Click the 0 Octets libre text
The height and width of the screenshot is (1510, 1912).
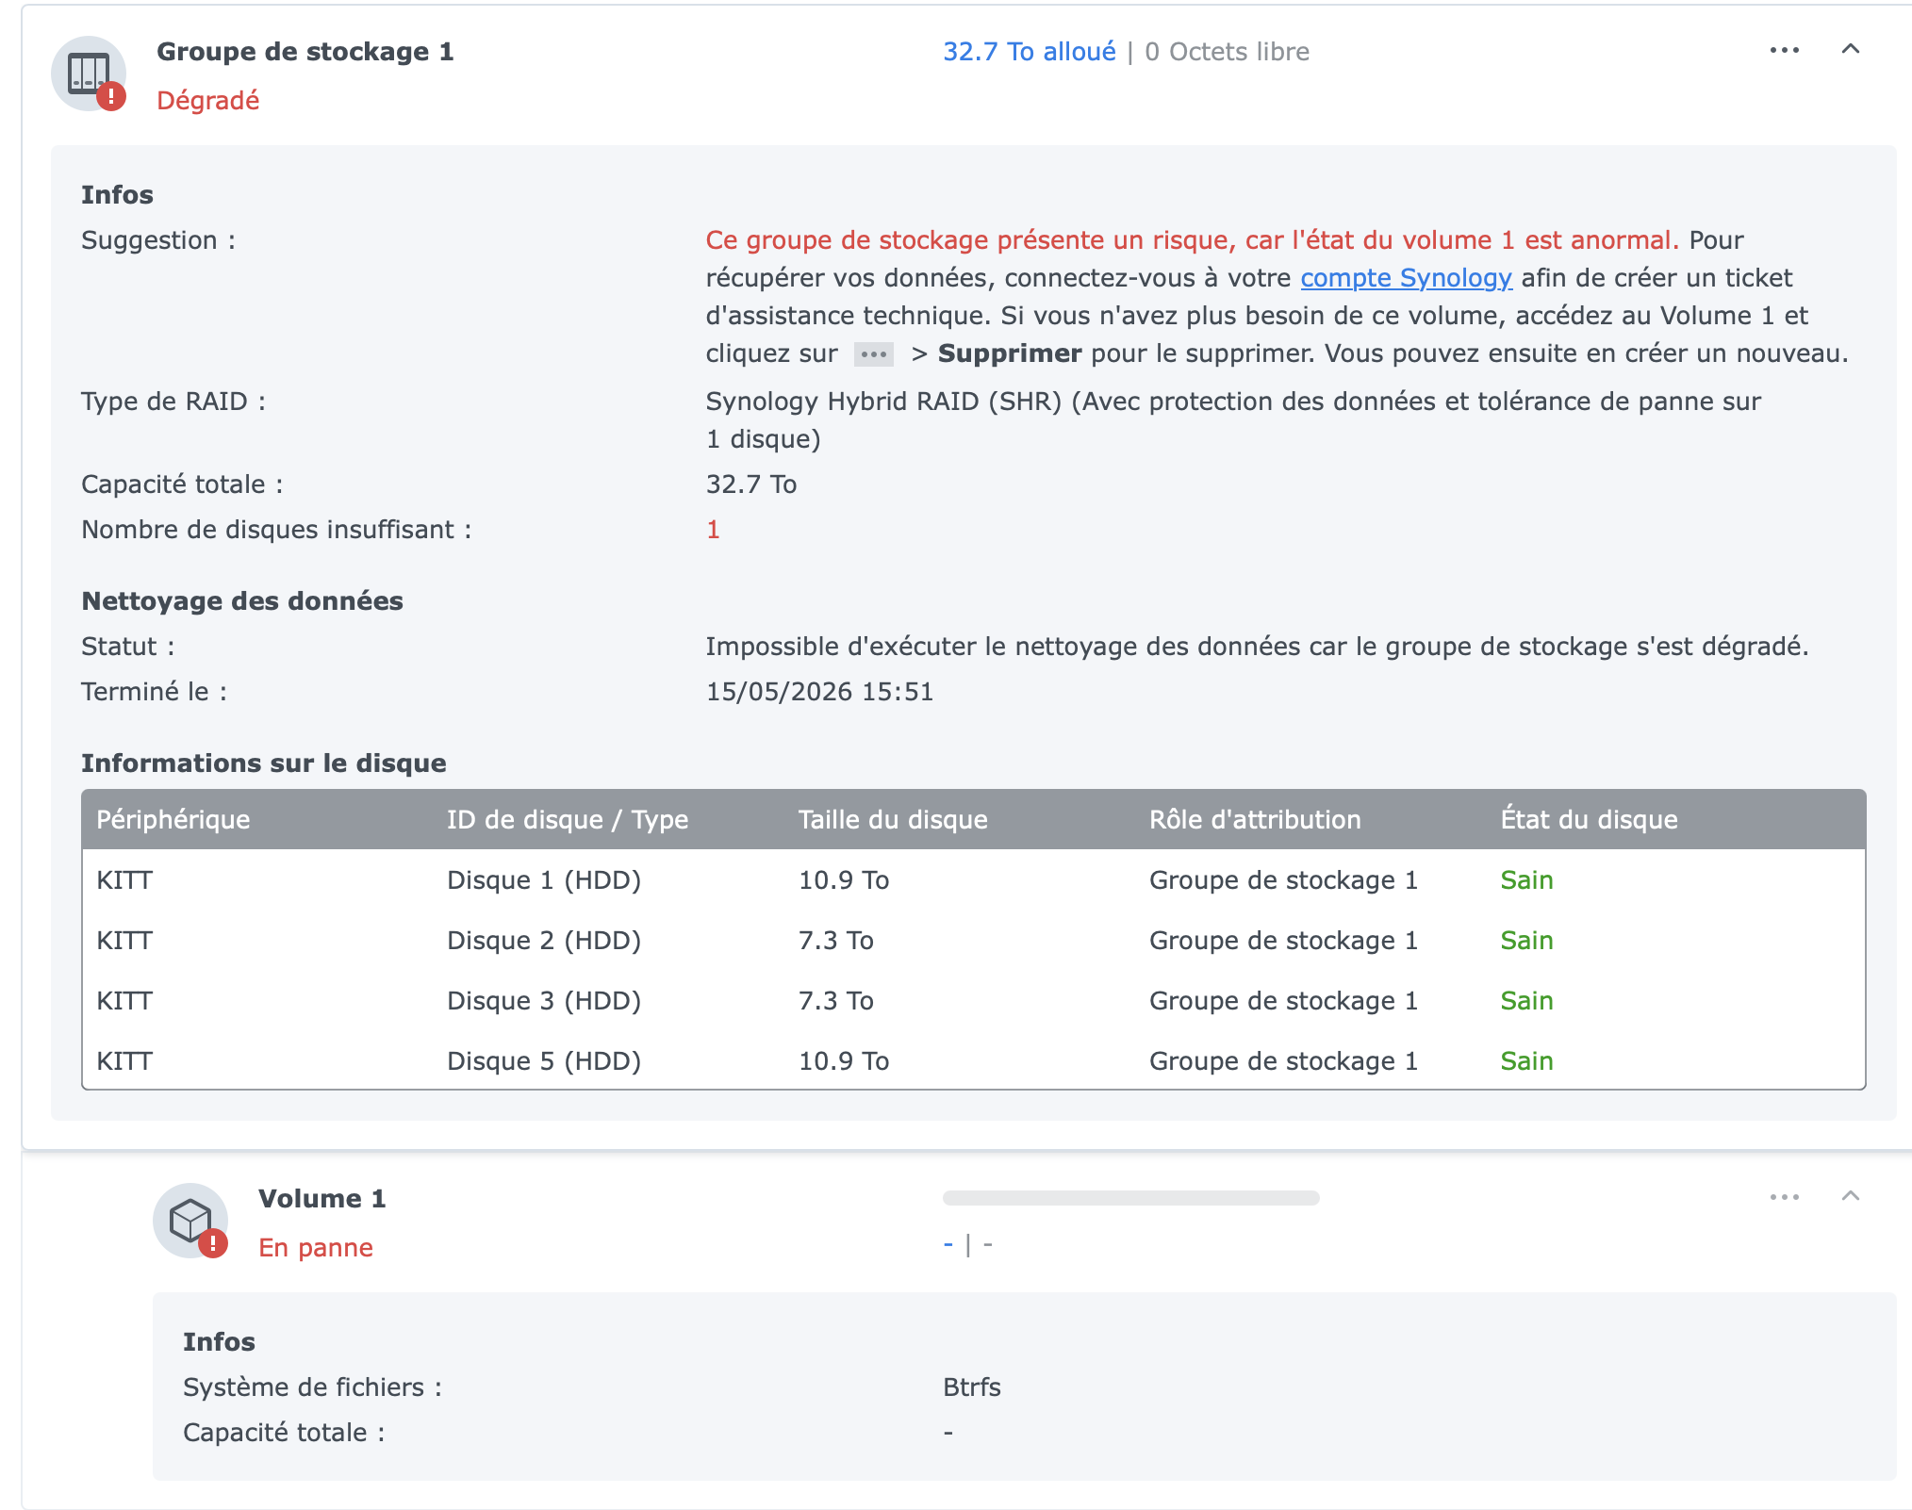tap(1227, 52)
